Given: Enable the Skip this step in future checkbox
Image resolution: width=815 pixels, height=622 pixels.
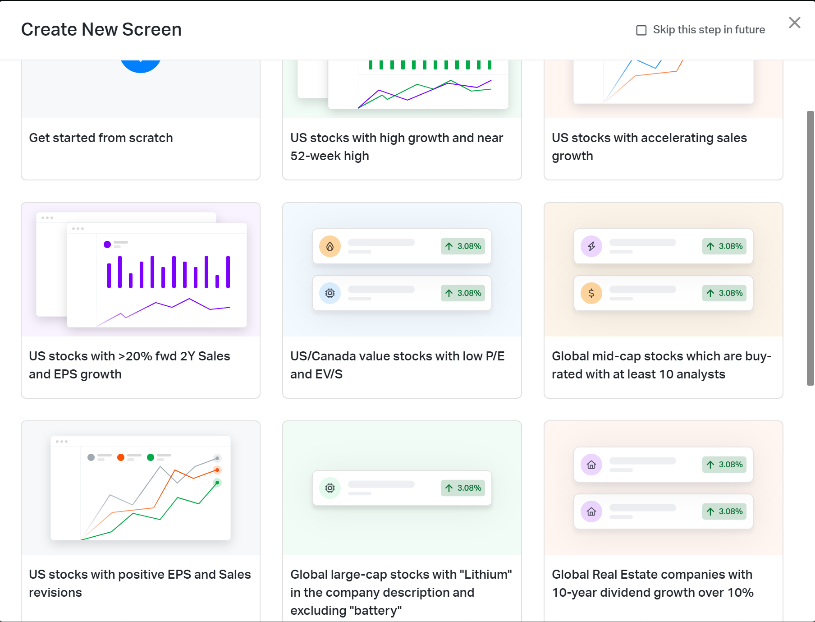Looking at the screenshot, I should 641,30.
